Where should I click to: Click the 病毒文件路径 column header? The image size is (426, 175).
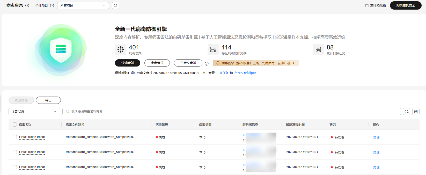75,125
